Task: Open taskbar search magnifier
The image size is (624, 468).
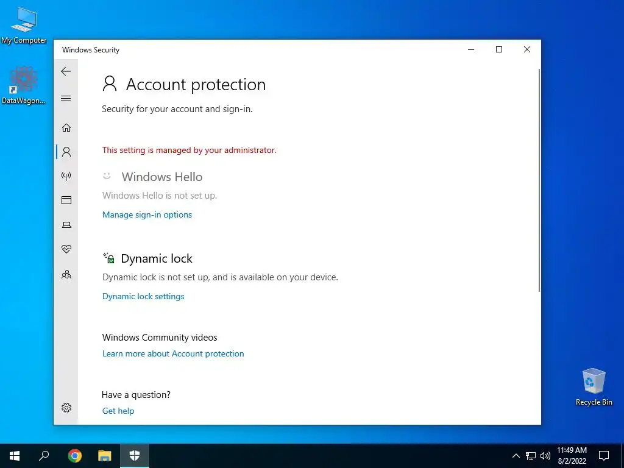Action: (44, 456)
